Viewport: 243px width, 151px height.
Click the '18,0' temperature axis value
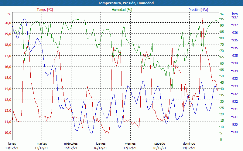pyautogui.click(x=8, y=45)
